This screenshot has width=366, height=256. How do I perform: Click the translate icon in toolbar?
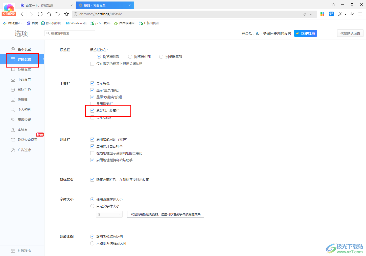tap(331, 14)
